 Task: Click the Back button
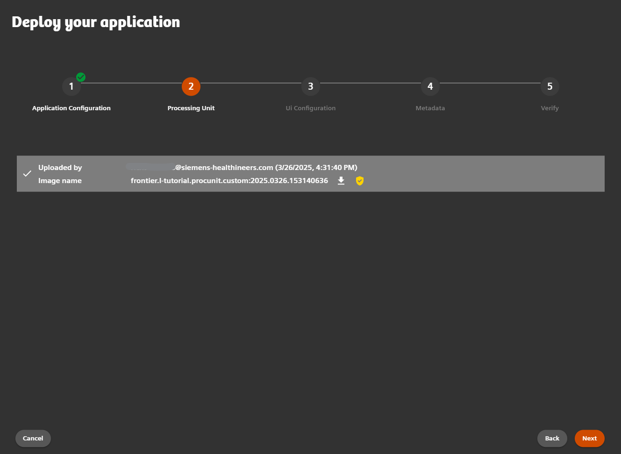click(x=552, y=438)
